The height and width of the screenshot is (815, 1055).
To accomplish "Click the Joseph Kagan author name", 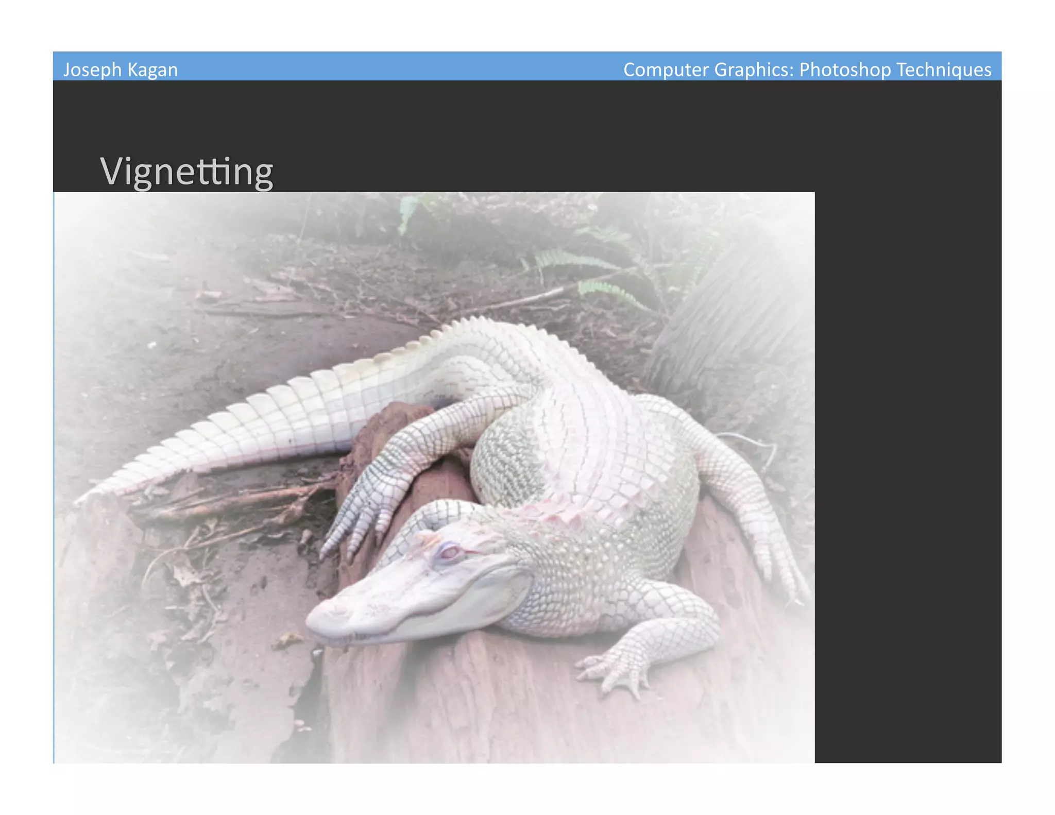I will (121, 70).
